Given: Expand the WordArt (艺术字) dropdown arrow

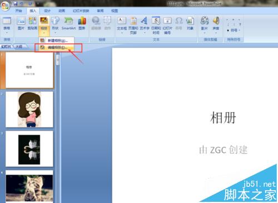Looking at the screenshot, I should 145,33.
